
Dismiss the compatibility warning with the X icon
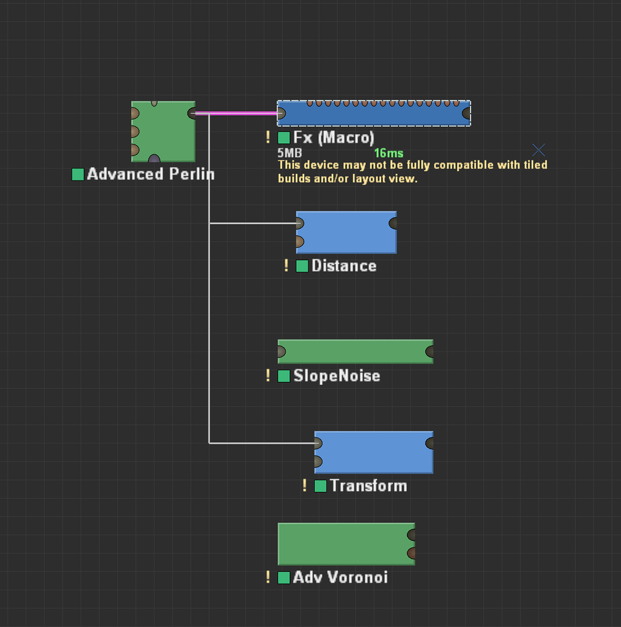[538, 149]
